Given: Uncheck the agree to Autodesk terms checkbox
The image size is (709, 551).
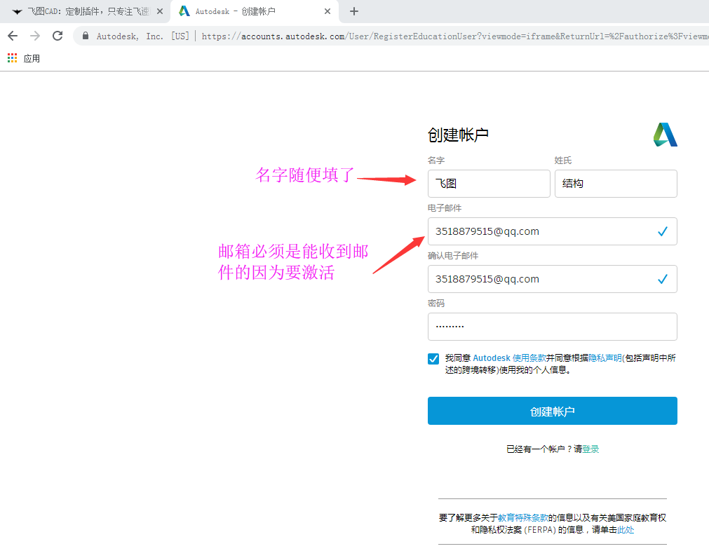Looking at the screenshot, I should click(x=433, y=359).
